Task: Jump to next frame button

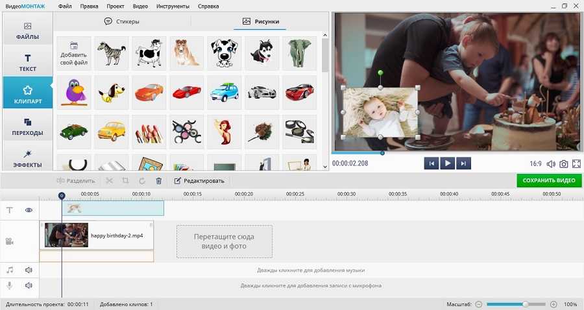Action: point(463,163)
